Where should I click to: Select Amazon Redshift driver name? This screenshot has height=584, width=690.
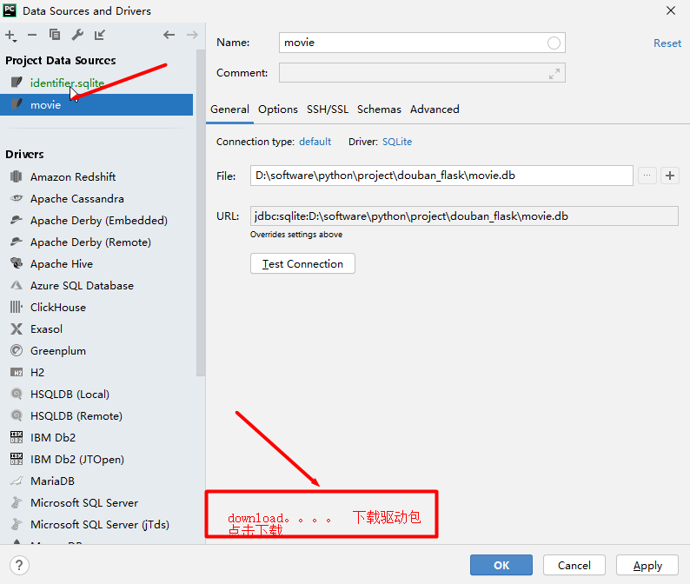tap(73, 177)
